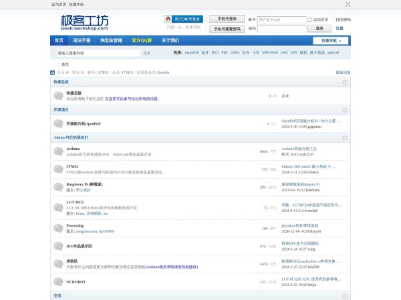The width and height of the screenshot is (401, 300).
Task: Click the bubble icon beside OCROBOT
Action: (58, 282)
